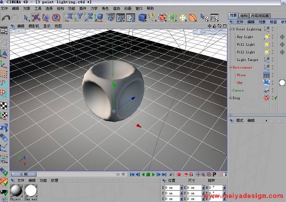Jump to the end of the animation

click(x=164, y=174)
